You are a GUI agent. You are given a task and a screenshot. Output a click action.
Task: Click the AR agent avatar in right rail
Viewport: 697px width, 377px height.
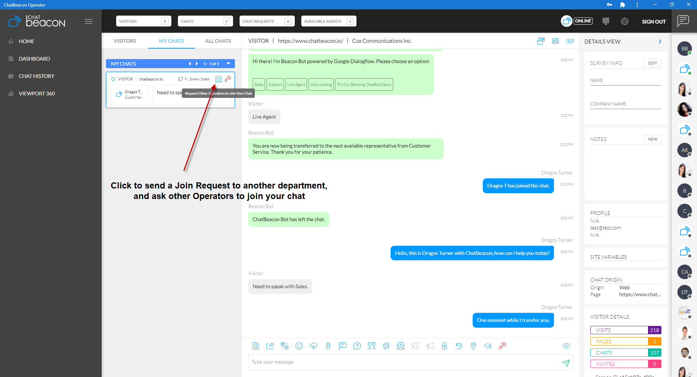pyautogui.click(x=685, y=150)
